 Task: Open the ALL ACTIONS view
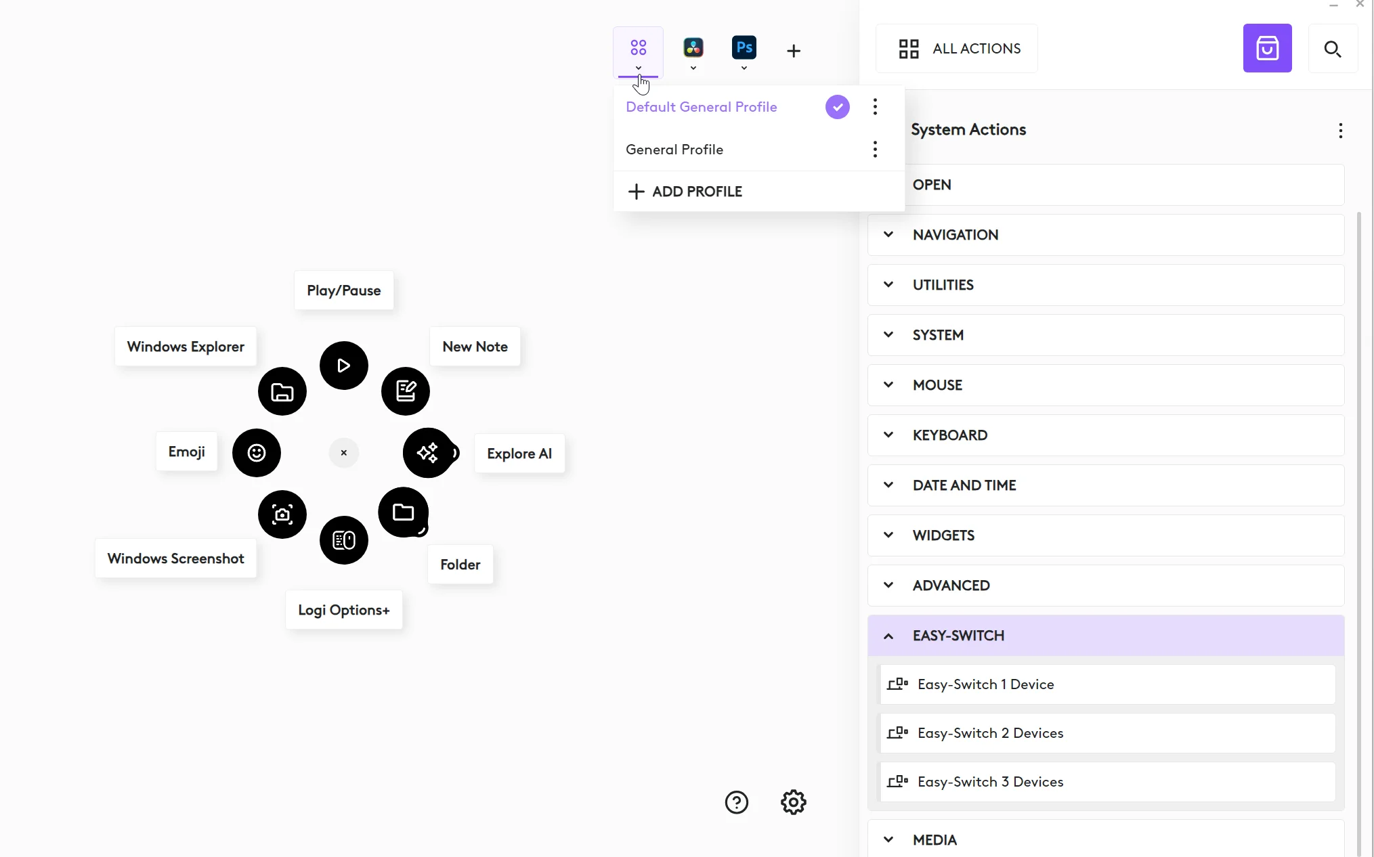[958, 49]
